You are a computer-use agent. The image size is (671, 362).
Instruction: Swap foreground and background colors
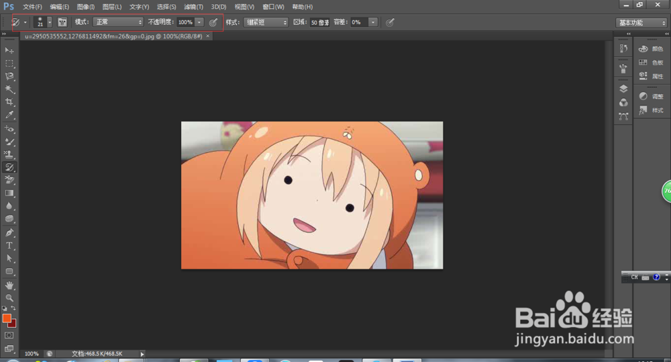coord(13,308)
